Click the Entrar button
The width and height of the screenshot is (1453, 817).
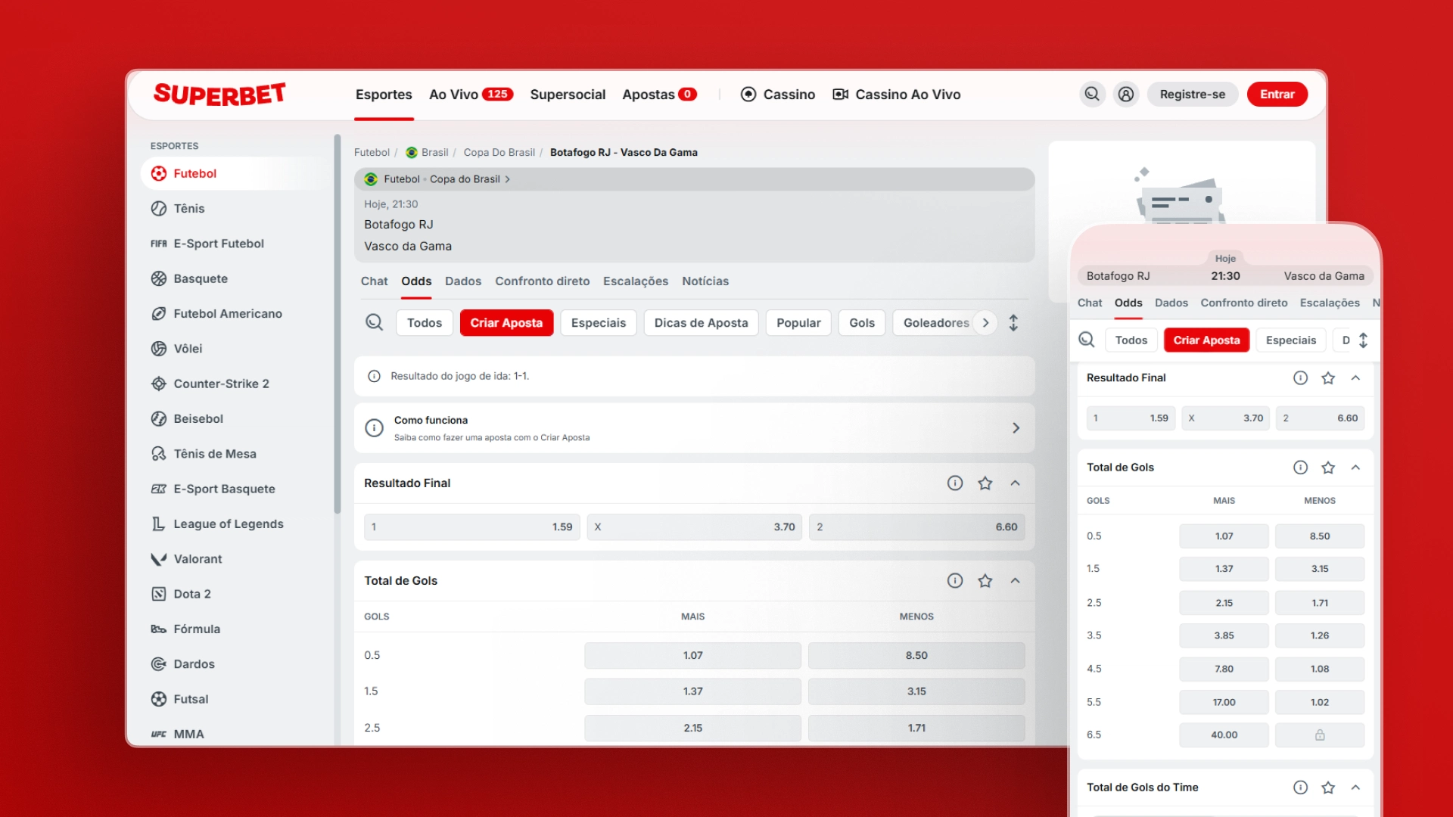point(1277,94)
